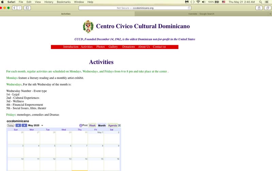Switch calendar to Week view

tap(92, 125)
